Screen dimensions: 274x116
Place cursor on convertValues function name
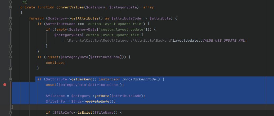(x=70, y=7)
